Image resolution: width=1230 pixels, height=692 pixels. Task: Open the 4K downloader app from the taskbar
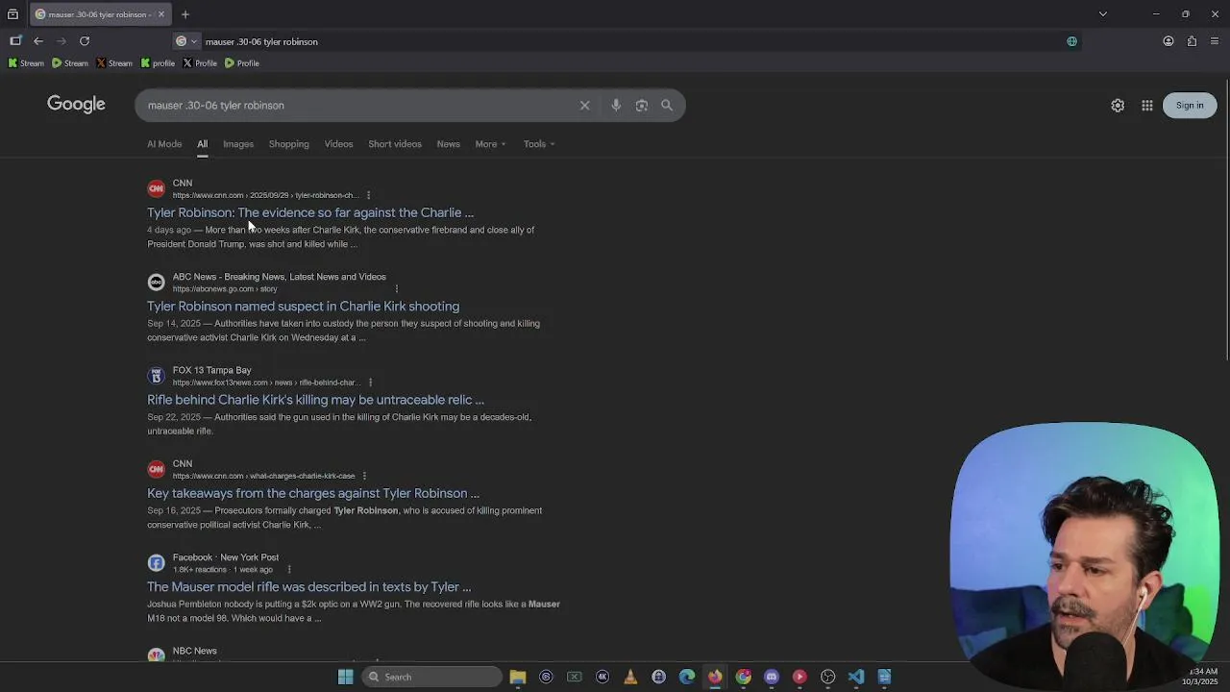(x=603, y=677)
